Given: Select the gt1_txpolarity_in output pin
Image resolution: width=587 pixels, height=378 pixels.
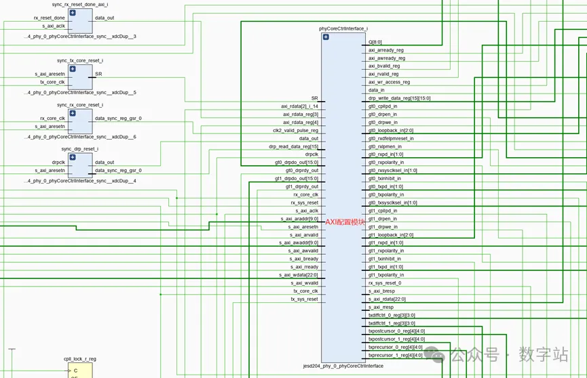Looking at the screenshot, I should point(387,275).
